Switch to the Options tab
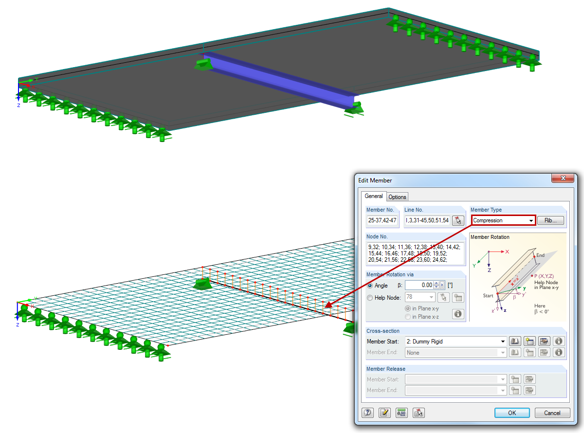 397,197
